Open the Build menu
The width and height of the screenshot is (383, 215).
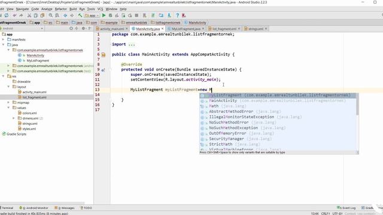(73, 9)
